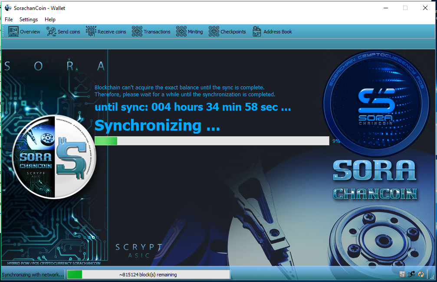
Task: Click the toolbar drag handle
Action: click(x=3, y=32)
